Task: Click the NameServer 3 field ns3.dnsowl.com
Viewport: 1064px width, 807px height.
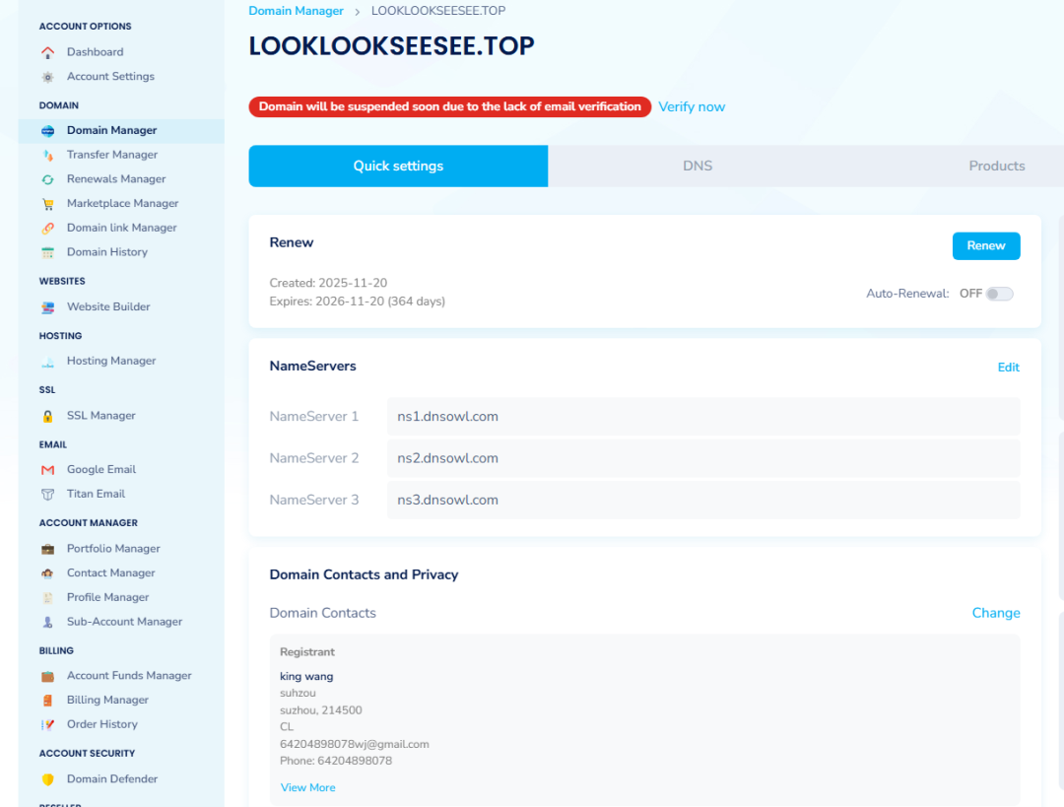Action: tap(703, 500)
